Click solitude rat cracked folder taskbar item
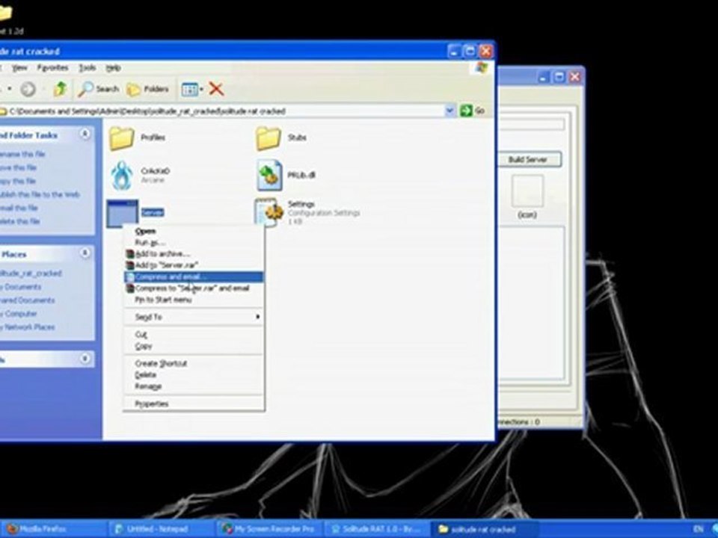 pos(484,529)
